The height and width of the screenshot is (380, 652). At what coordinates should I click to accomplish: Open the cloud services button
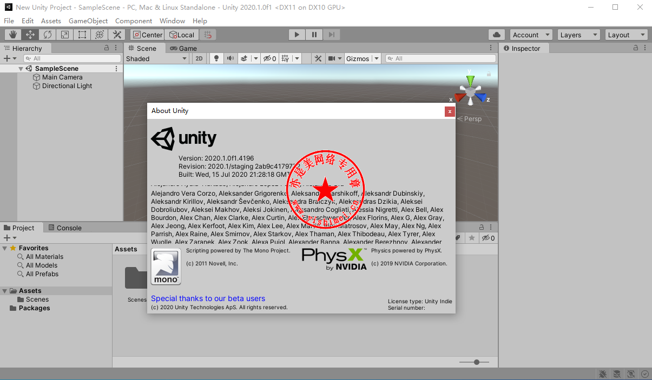coord(497,35)
